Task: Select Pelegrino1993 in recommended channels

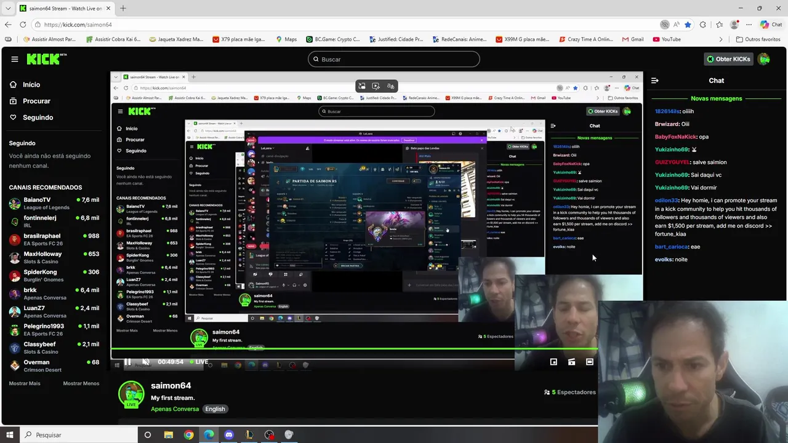Action: pos(54,330)
